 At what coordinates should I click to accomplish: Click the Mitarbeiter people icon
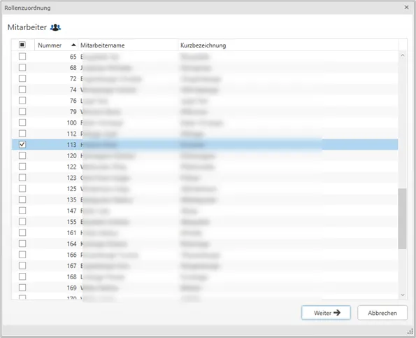click(x=55, y=27)
